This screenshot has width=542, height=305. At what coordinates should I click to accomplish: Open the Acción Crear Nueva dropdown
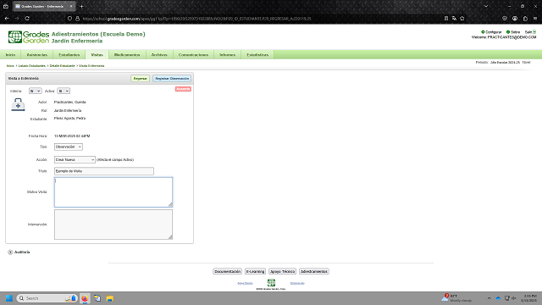(75, 160)
